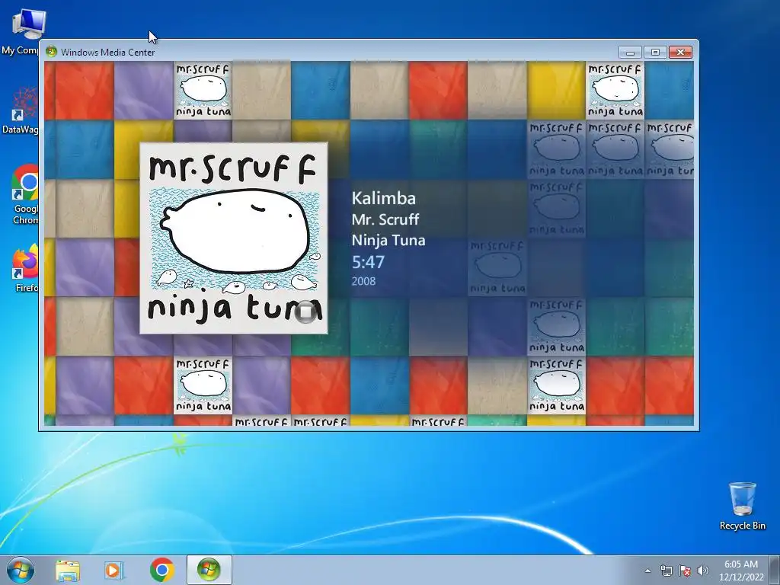Image resolution: width=780 pixels, height=585 pixels.
Task: Click the stop button on the album art
Action: [x=305, y=312]
